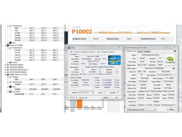
Task: Open the Intel Core i7-2600K Processor link
Action: tap(154, 33)
